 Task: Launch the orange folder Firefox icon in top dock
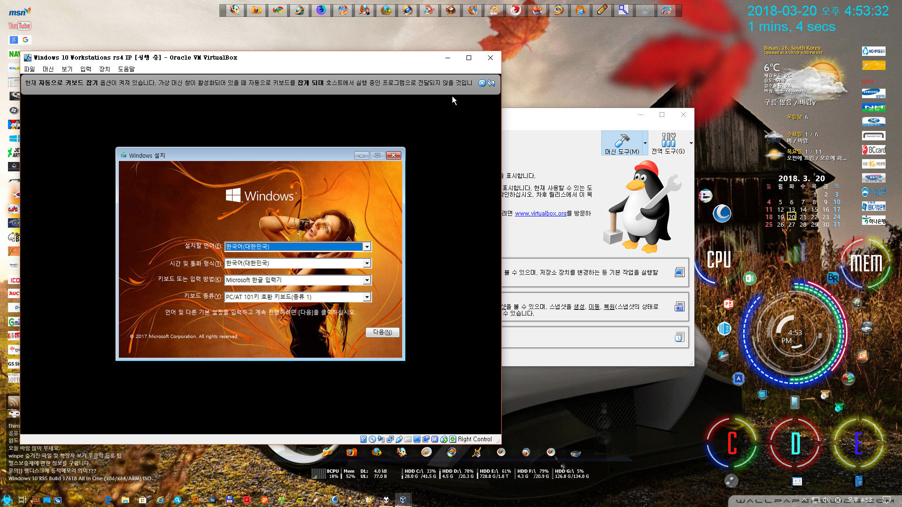click(x=256, y=10)
